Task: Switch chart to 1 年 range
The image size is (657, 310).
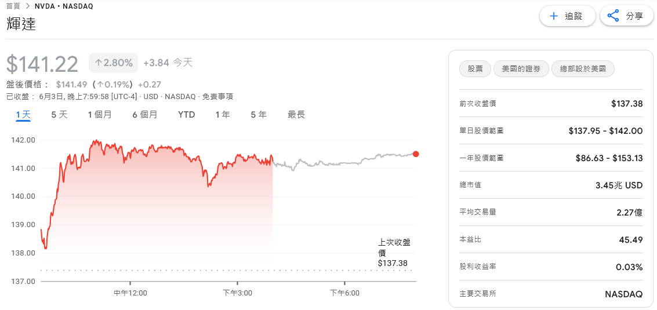Action: coord(223,115)
